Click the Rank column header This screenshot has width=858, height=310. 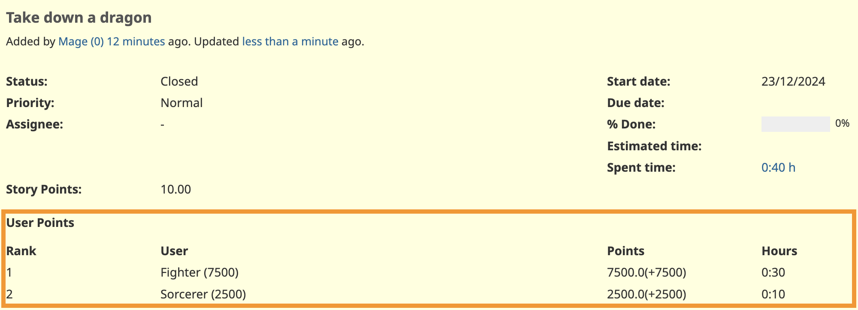pos(21,251)
